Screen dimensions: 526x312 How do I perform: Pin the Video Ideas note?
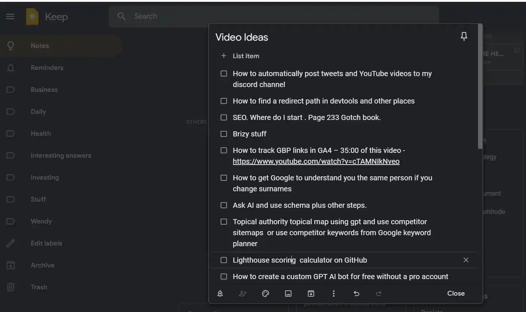(464, 36)
